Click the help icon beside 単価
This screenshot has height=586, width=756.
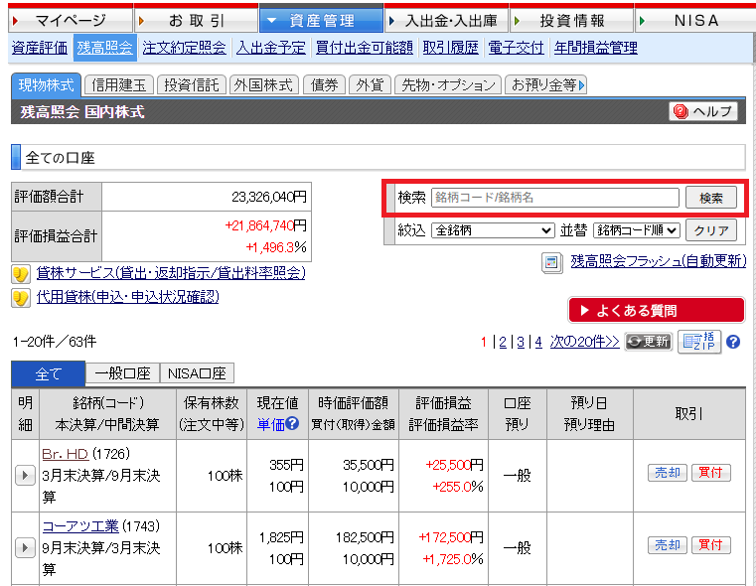293,424
